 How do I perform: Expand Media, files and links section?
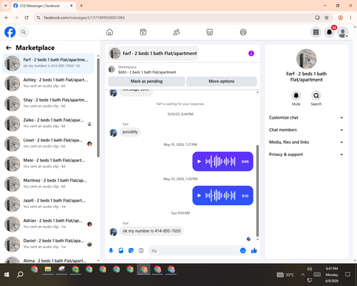(x=306, y=142)
